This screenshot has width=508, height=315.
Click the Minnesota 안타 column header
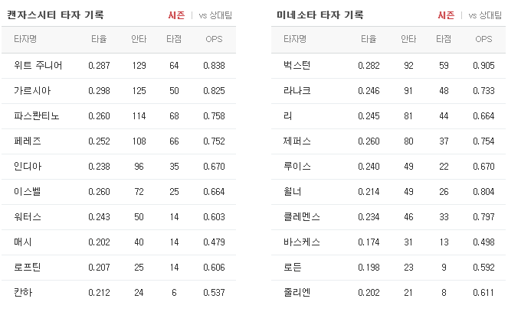pos(408,39)
